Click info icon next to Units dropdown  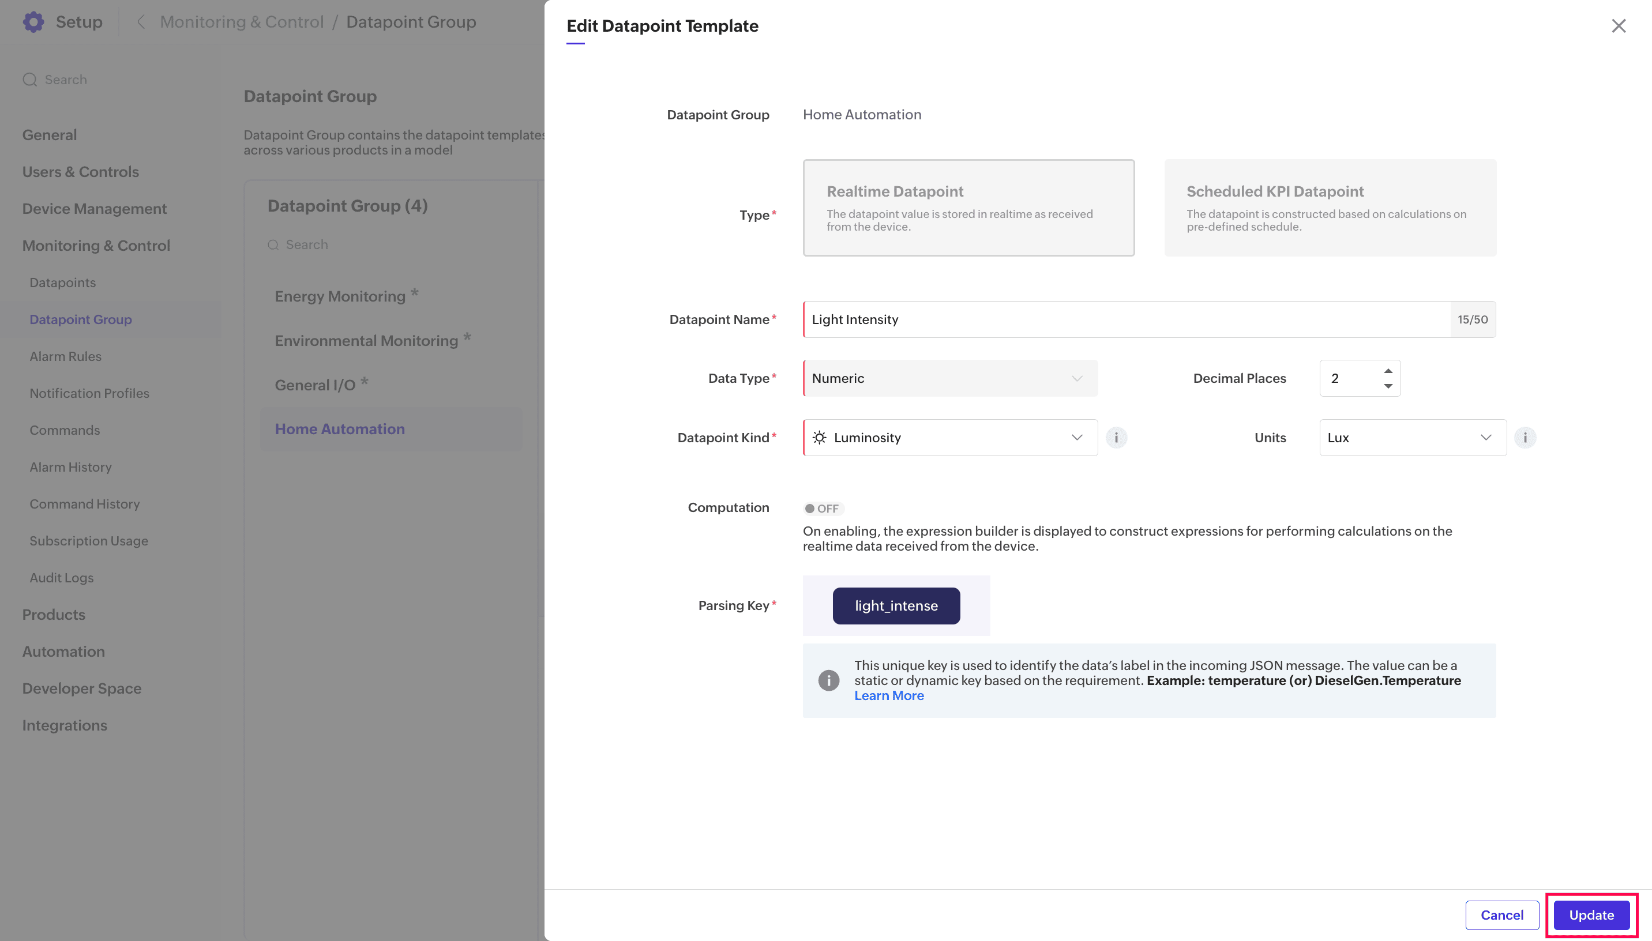[x=1525, y=438]
